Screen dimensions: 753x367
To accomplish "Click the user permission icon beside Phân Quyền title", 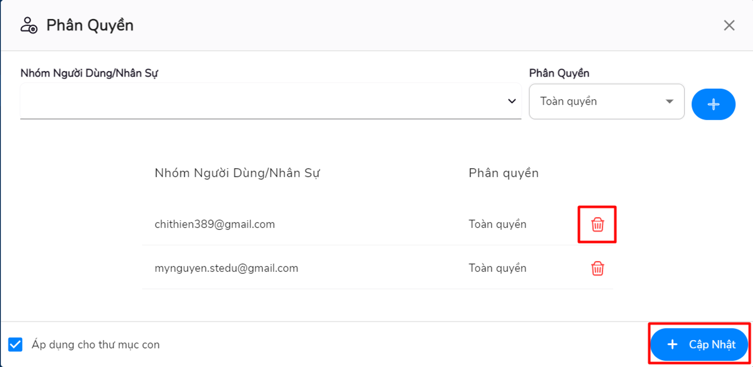I will coord(29,26).
